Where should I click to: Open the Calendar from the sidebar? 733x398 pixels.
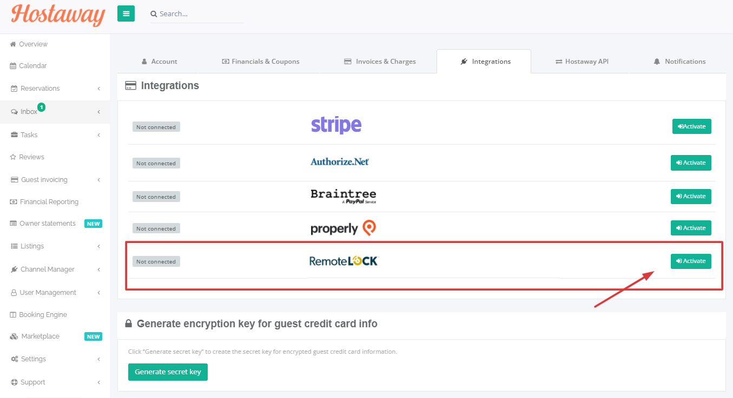(x=32, y=65)
